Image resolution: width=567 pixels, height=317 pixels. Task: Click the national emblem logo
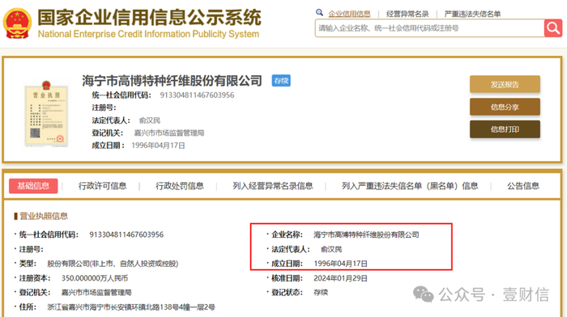(x=17, y=23)
